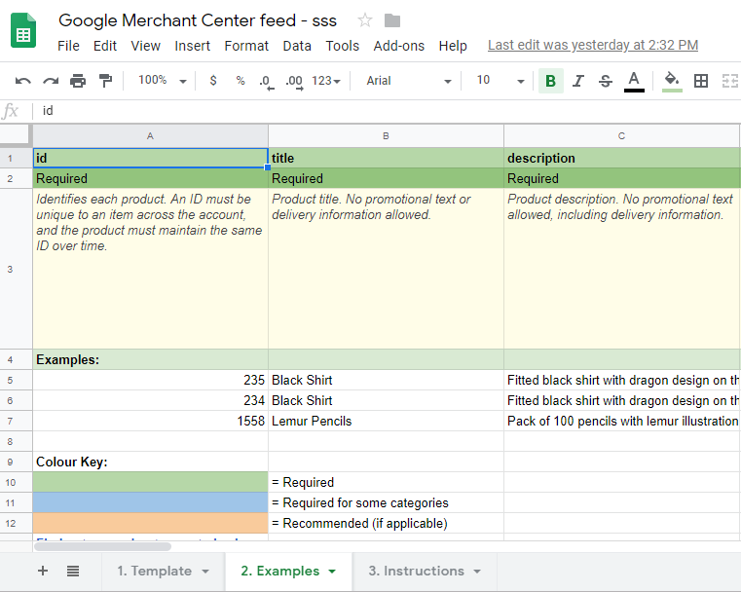Open the zoom 100% dropdown
This screenshot has height=592, width=741.
(x=162, y=80)
